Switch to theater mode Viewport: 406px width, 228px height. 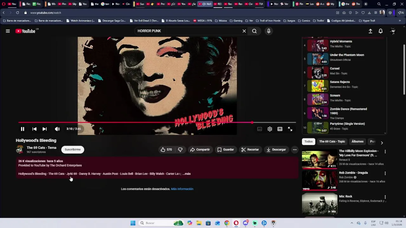click(x=280, y=129)
